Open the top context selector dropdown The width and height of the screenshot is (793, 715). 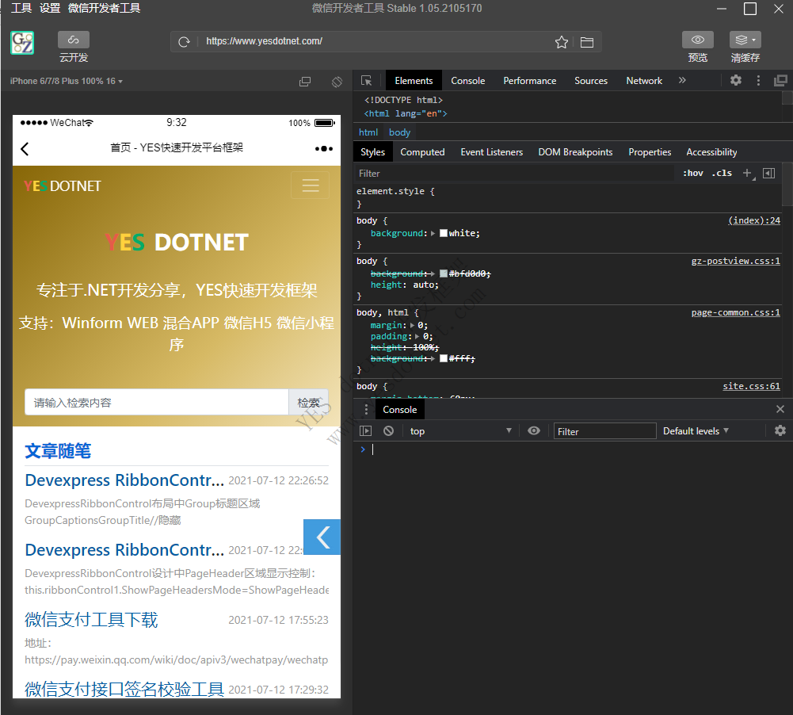click(x=460, y=430)
